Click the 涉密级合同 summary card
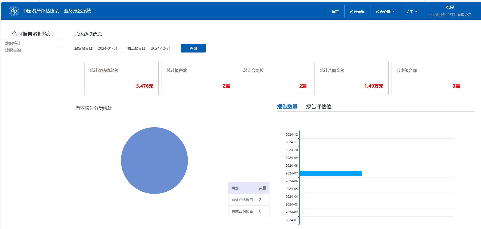The height and width of the screenshot is (229, 481). (428, 79)
